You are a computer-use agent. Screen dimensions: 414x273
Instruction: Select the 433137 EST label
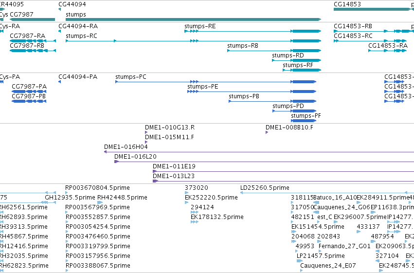coord(368,227)
